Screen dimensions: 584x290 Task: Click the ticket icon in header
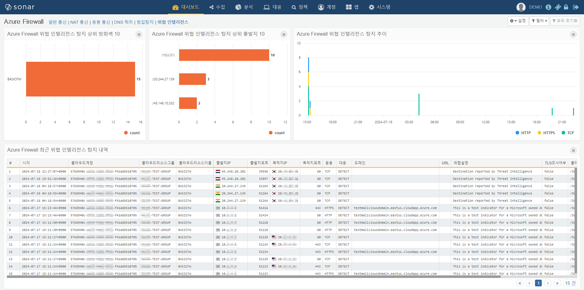click(x=558, y=7)
